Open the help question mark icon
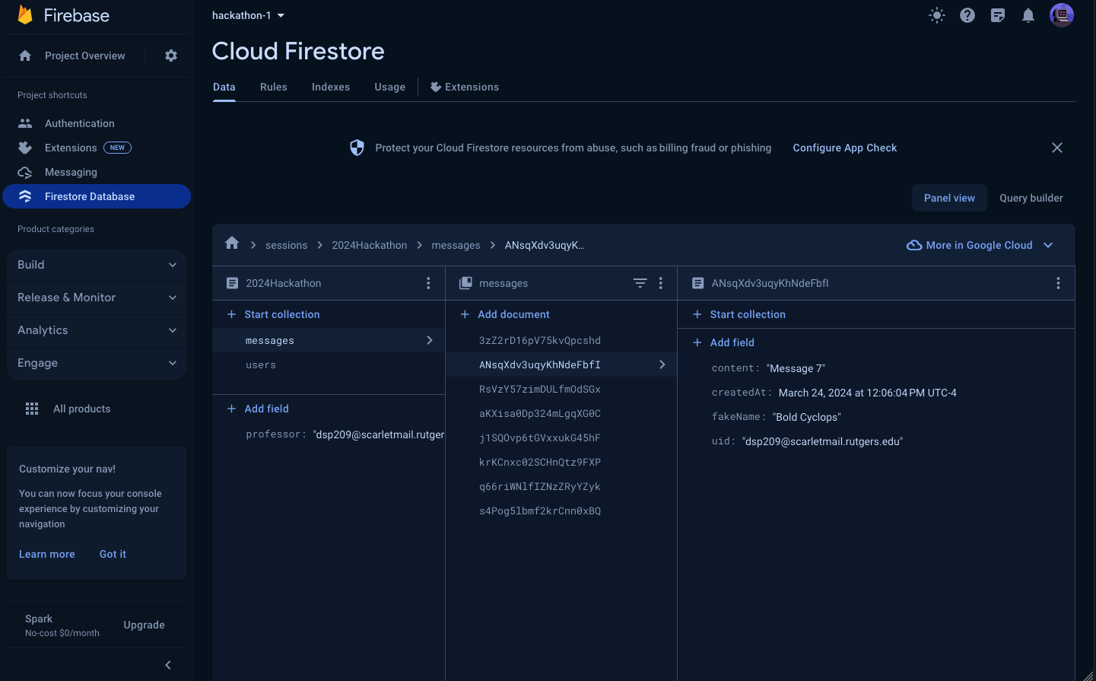This screenshot has height=681, width=1096. click(x=967, y=15)
